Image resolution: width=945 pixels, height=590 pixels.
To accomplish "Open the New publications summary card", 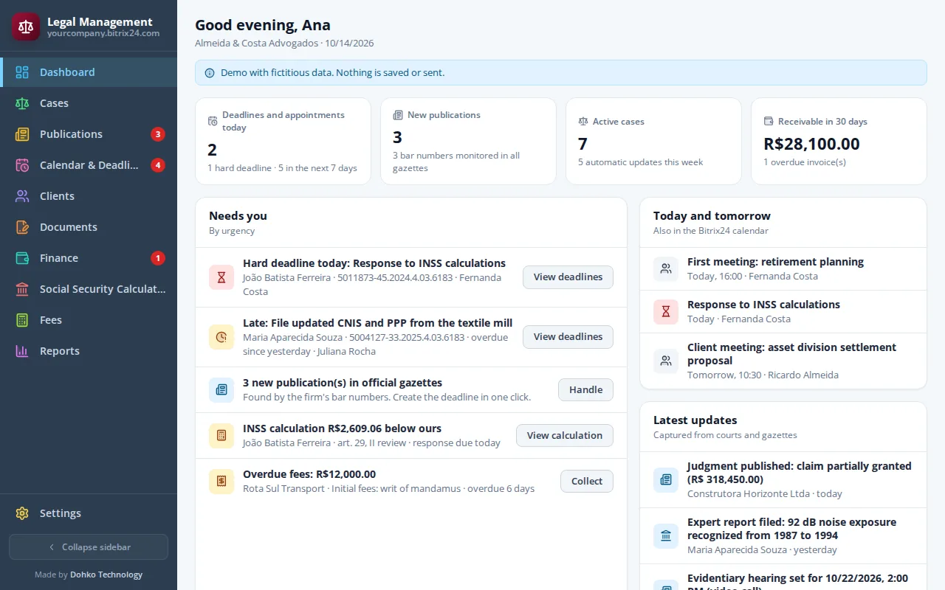I will (468, 142).
